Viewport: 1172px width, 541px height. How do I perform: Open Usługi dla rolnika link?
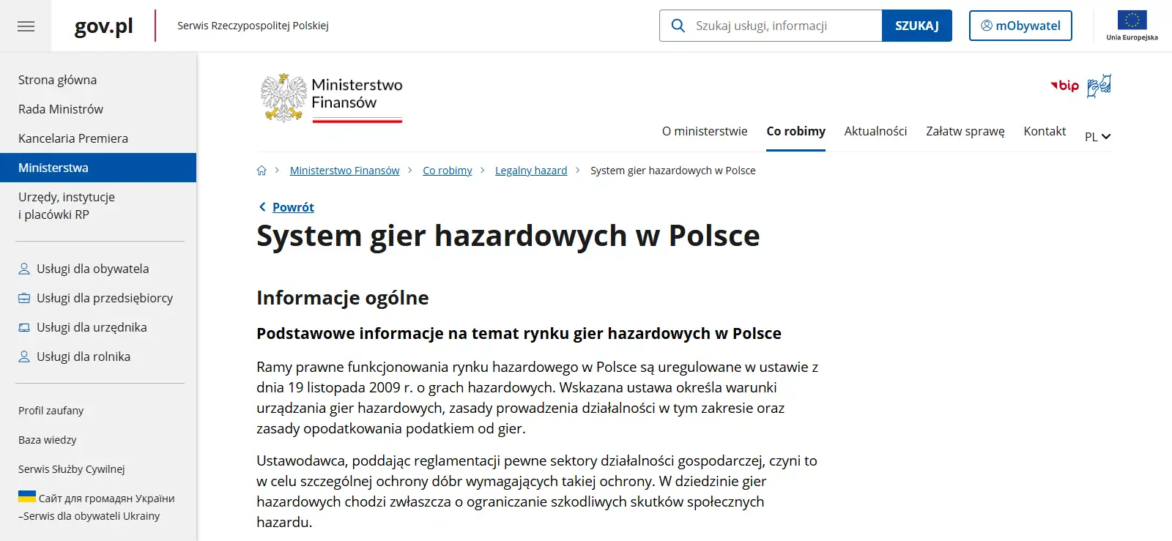[x=84, y=357]
